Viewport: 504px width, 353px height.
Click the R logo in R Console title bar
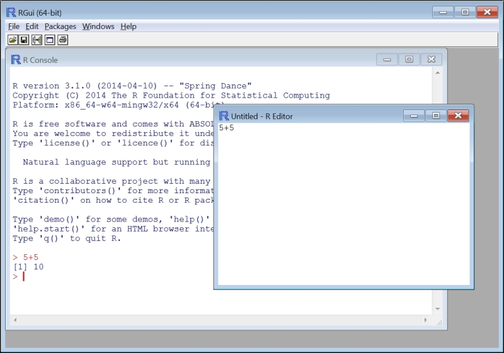point(16,60)
